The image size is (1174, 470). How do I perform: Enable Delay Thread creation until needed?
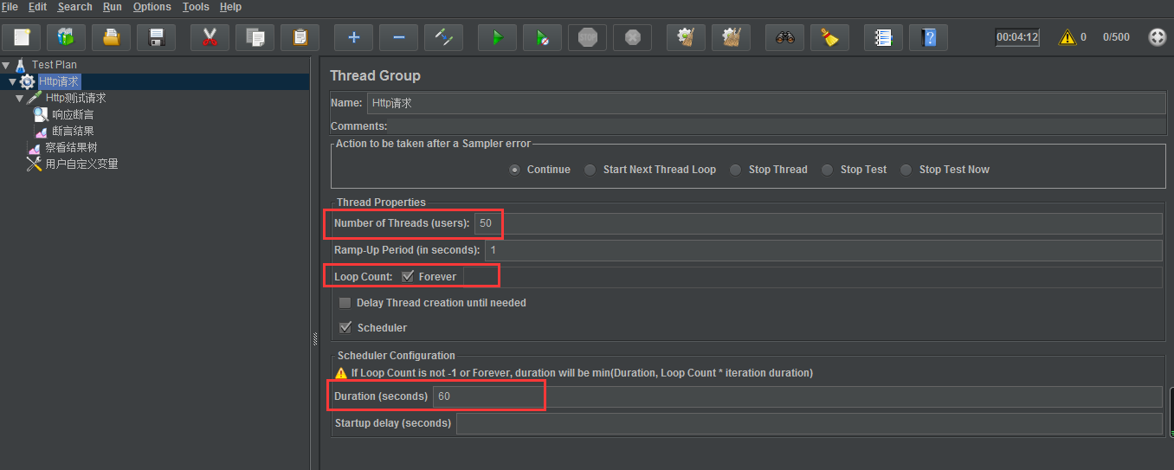[x=345, y=303]
